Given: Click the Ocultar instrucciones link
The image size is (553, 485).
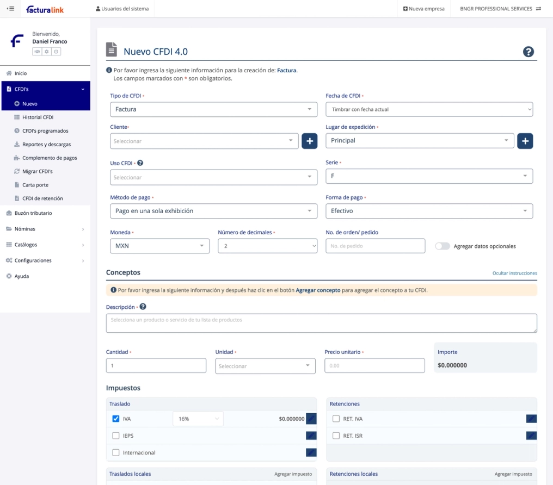Looking at the screenshot, I should point(514,273).
